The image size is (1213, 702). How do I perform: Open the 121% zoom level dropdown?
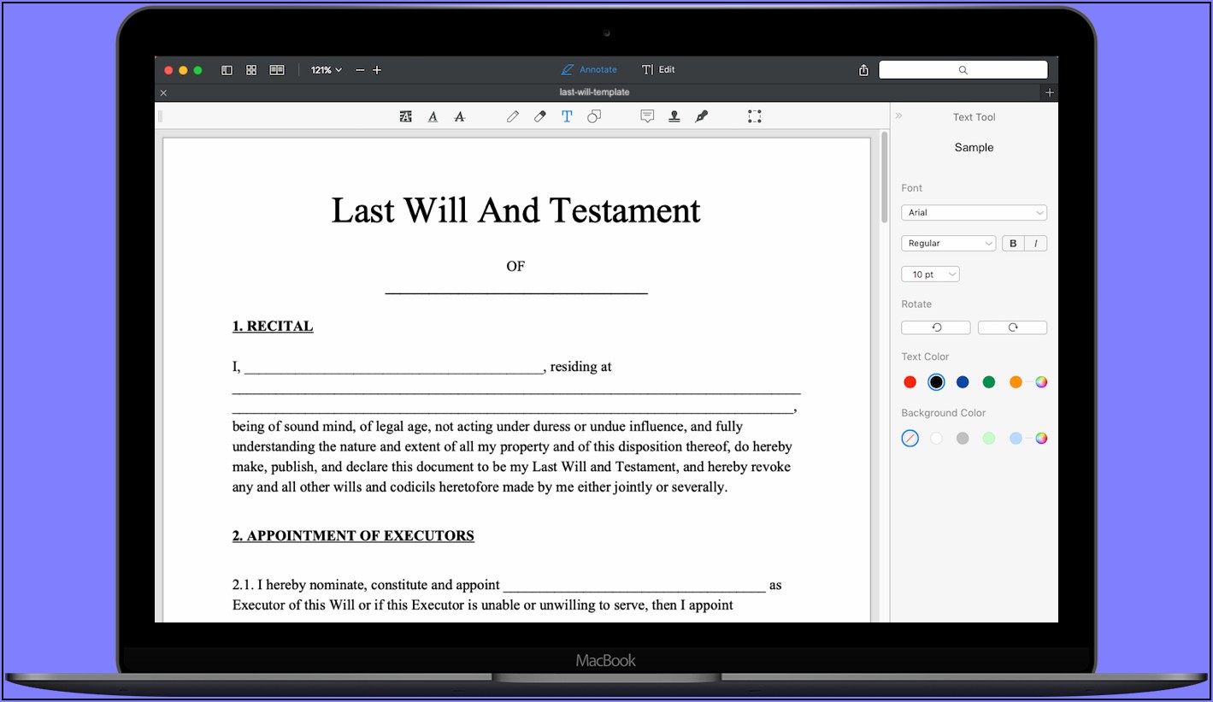[x=326, y=70]
